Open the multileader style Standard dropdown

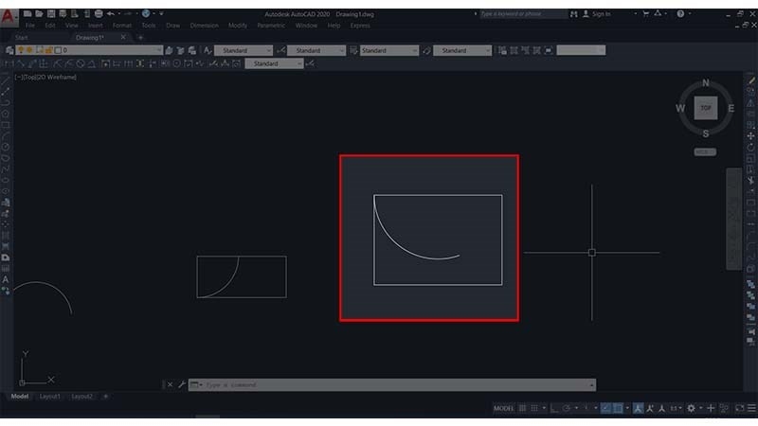pos(462,50)
